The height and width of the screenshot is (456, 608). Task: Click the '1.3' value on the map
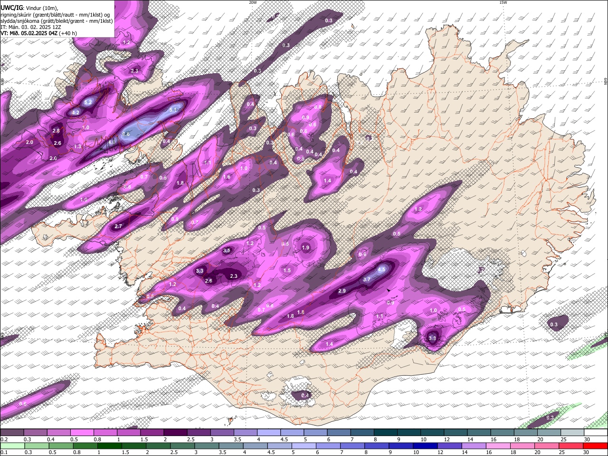[x=77, y=147]
